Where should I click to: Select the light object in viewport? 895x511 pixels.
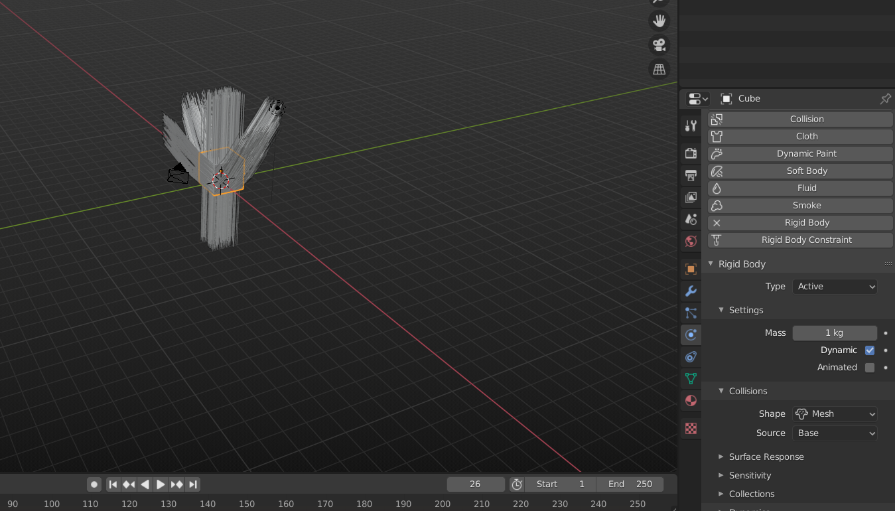[x=277, y=108]
